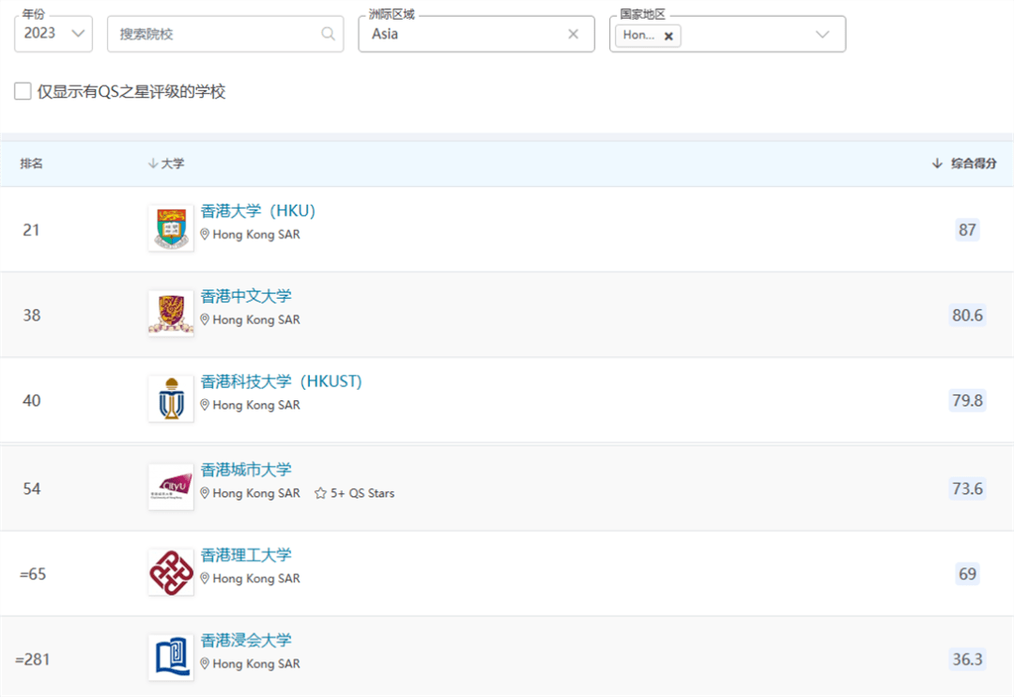Click rank 54

pyautogui.click(x=32, y=488)
